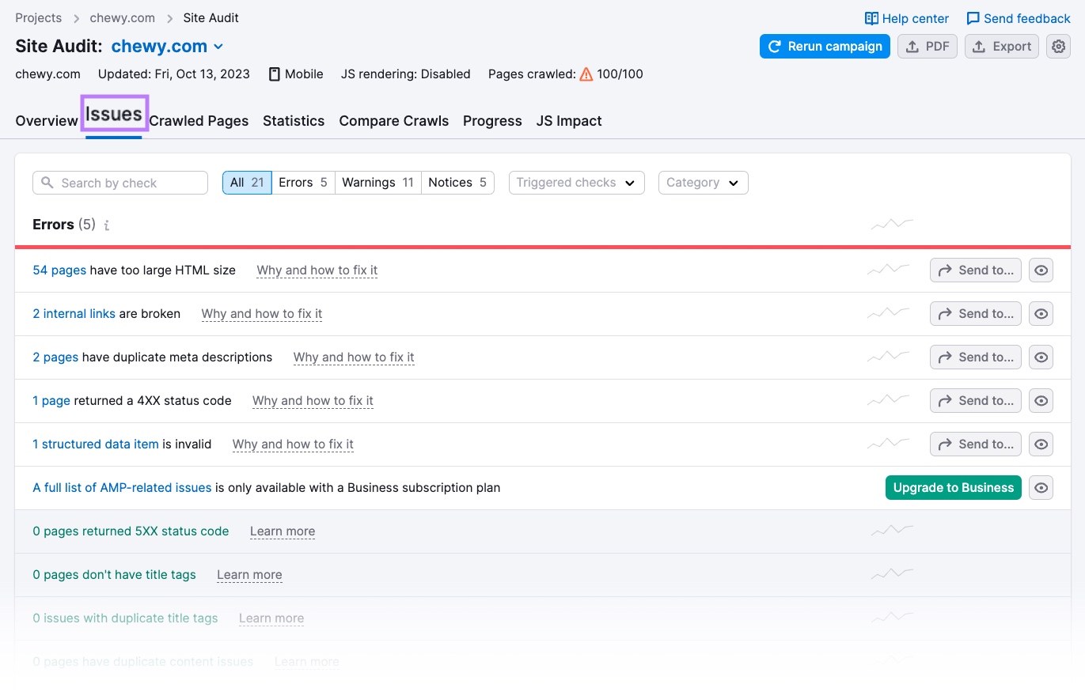The height and width of the screenshot is (692, 1085).
Task: Click Upgrade to Business button
Action: [x=954, y=488]
